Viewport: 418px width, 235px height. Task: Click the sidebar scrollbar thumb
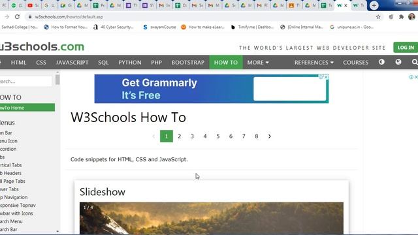(x=57, y=80)
